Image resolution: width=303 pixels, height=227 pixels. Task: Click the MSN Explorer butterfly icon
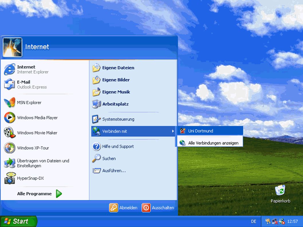[x=9, y=102]
